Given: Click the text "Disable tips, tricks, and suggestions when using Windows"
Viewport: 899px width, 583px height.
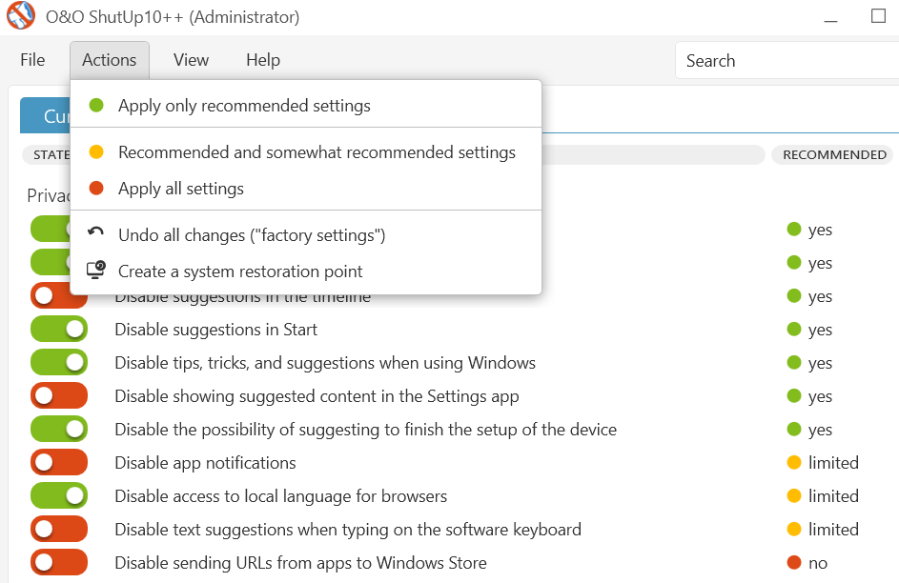Looking at the screenshot, I should click(x=325, y=363).
